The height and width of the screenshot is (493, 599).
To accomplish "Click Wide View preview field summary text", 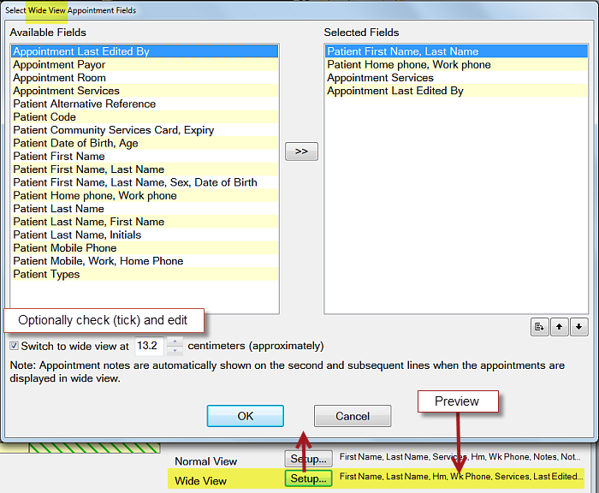I will coord(461,476).
